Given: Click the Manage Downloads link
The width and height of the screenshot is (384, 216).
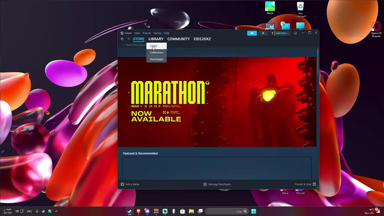Looking at the screenshot, I should click(x=220, y=184).
